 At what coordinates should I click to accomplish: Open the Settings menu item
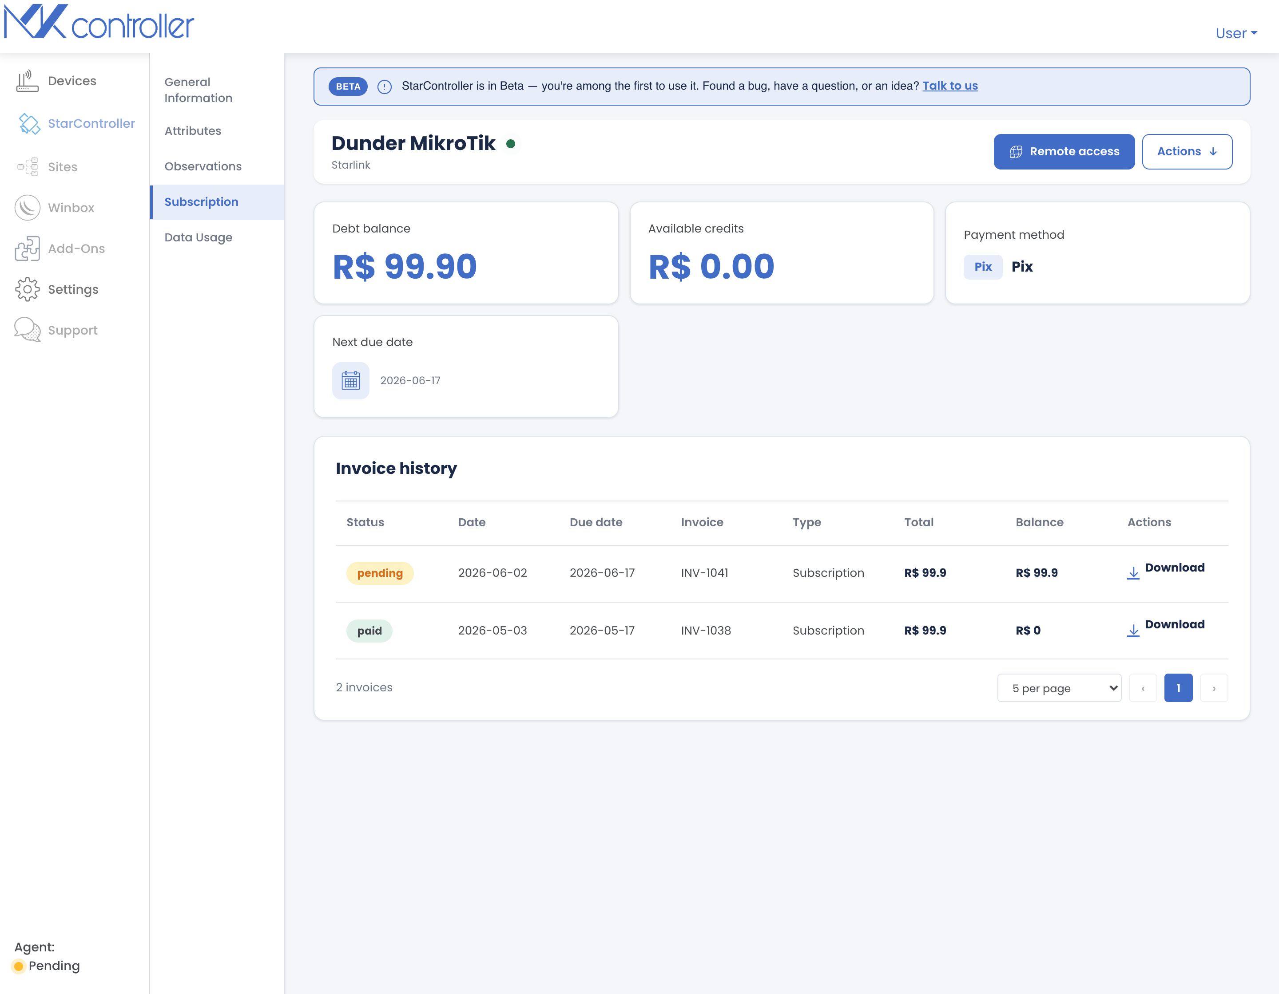click(73, 290)
